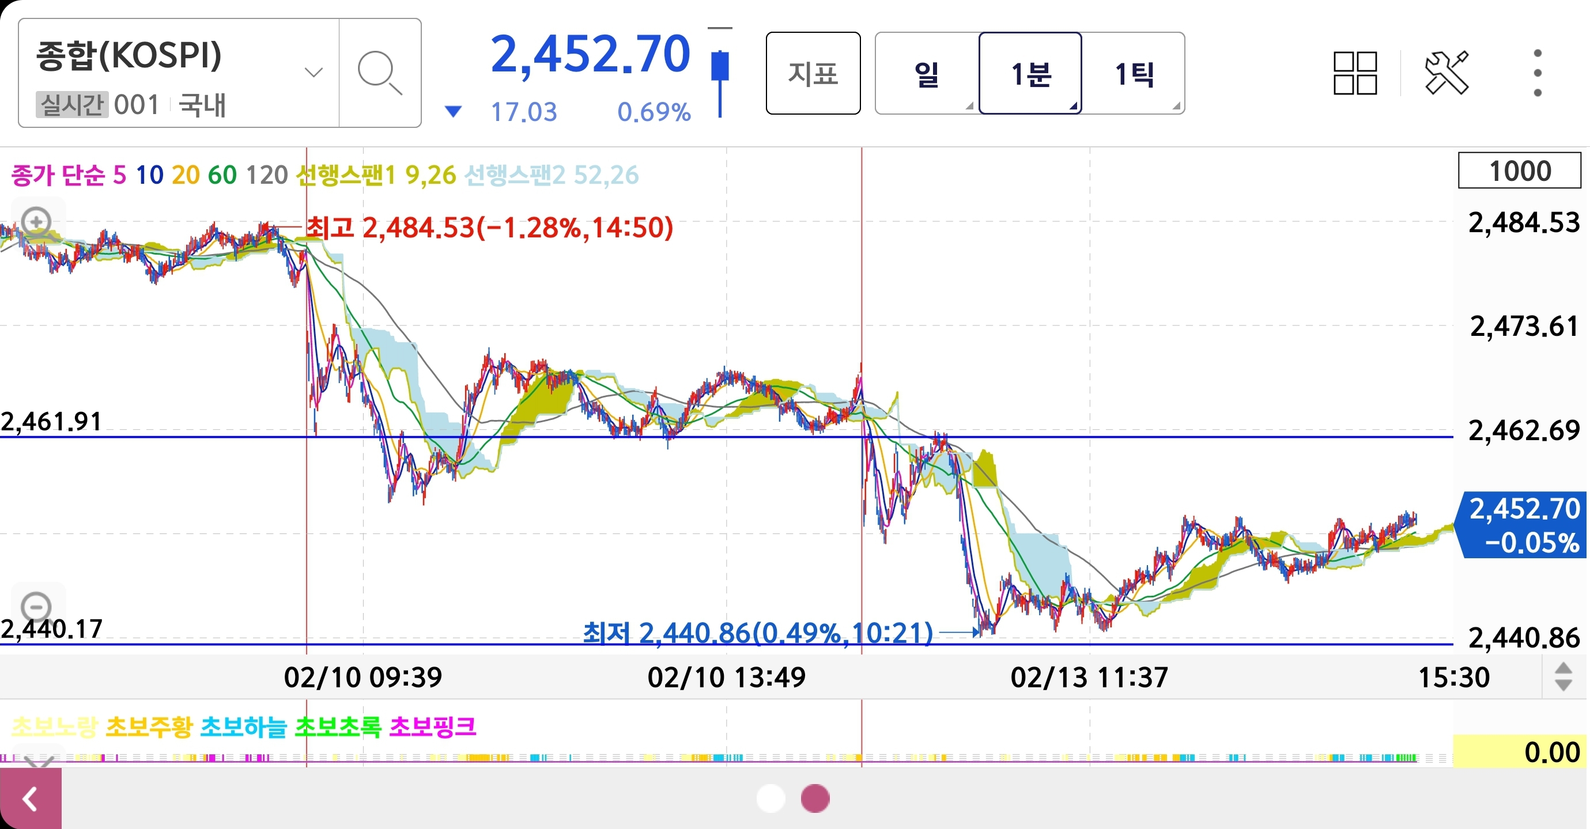Open the 일 daily period dropdown
1590x829 pixels.
(927, 73)
